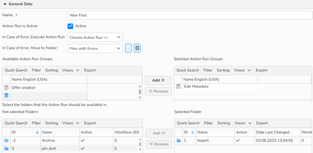This screenshot has height=153, width=313.
Task: Click the trash icon next to error folder
Action: pyautogui.click(x=137, y=48)
